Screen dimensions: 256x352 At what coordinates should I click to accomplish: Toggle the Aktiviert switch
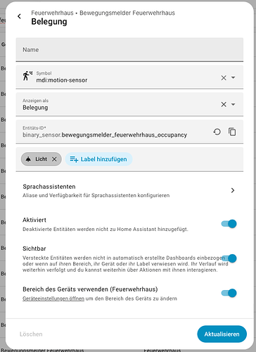[229, 224]
